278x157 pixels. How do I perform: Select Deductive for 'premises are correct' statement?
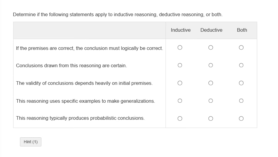click(210, 48)
